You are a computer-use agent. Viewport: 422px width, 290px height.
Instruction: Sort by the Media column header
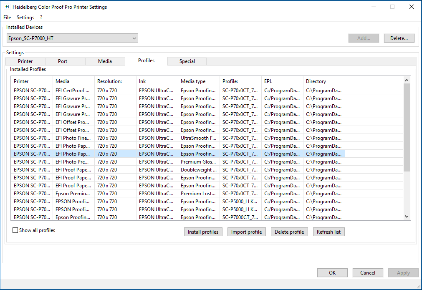pos(73,81)
